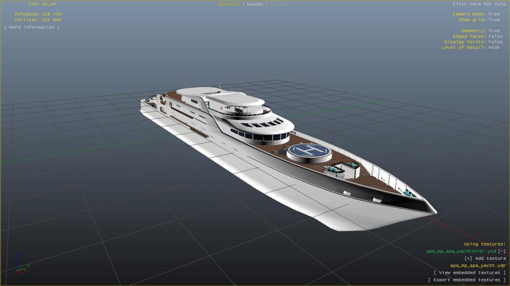Switch to the Sounds tab

(x=255, y=3)
